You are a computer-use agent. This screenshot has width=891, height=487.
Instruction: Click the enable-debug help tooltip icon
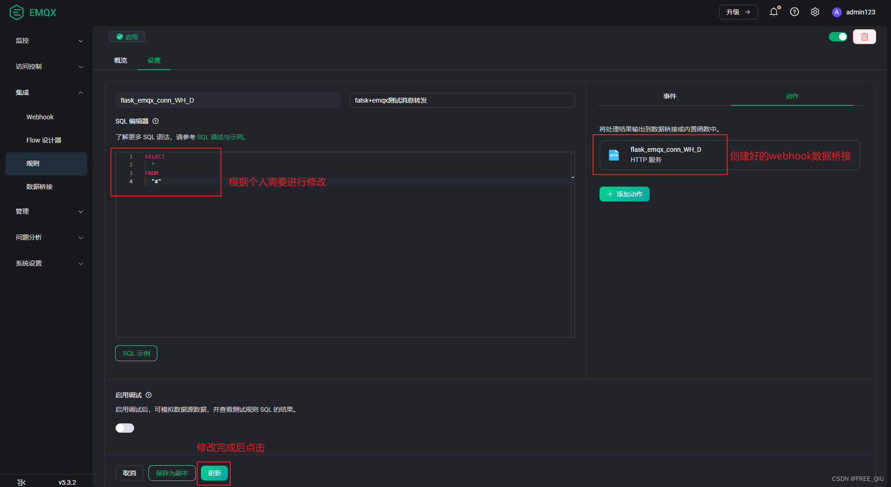(x=148, y=395)
